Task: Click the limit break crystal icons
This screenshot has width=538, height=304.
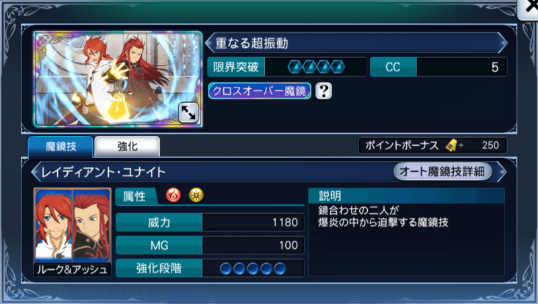Action: click(x=316, y=67)
